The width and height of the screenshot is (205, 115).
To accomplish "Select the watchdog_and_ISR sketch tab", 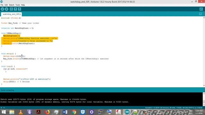I will [12, 14].
